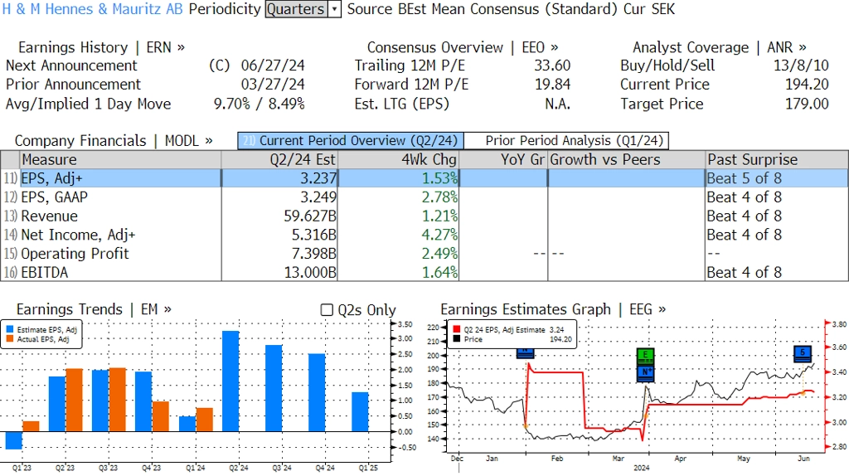The width and height of the screenshot is (849, 476).
Task: Click the Target Price 179.00 value
Action: coord(807,104)
